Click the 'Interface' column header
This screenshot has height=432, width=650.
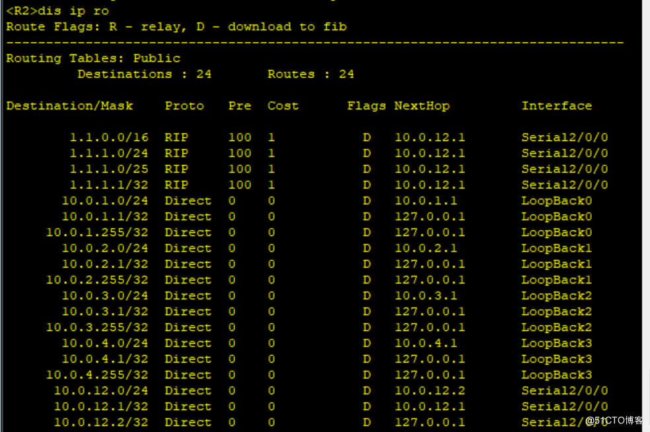coord(557,106)
